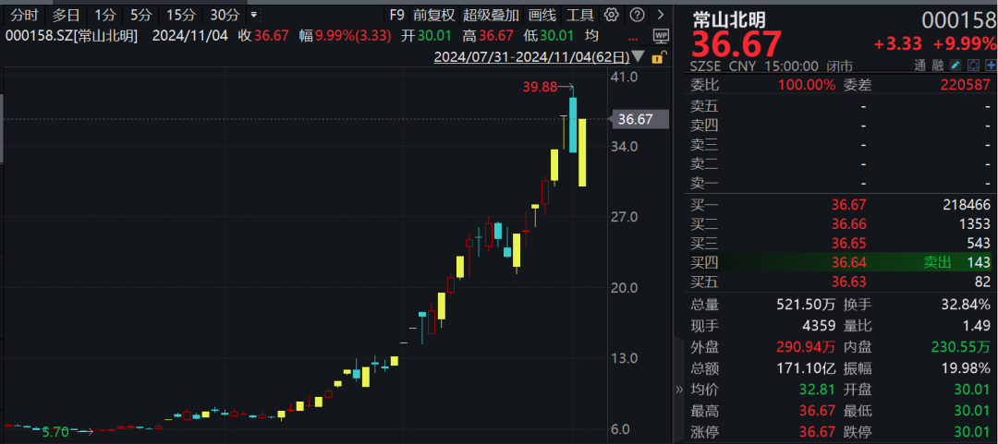Image resolution: width=998 pixels, height=444 pixels.
Task: Click the stock name 常山北明 in the quote panel
Action: coord(728,19)
